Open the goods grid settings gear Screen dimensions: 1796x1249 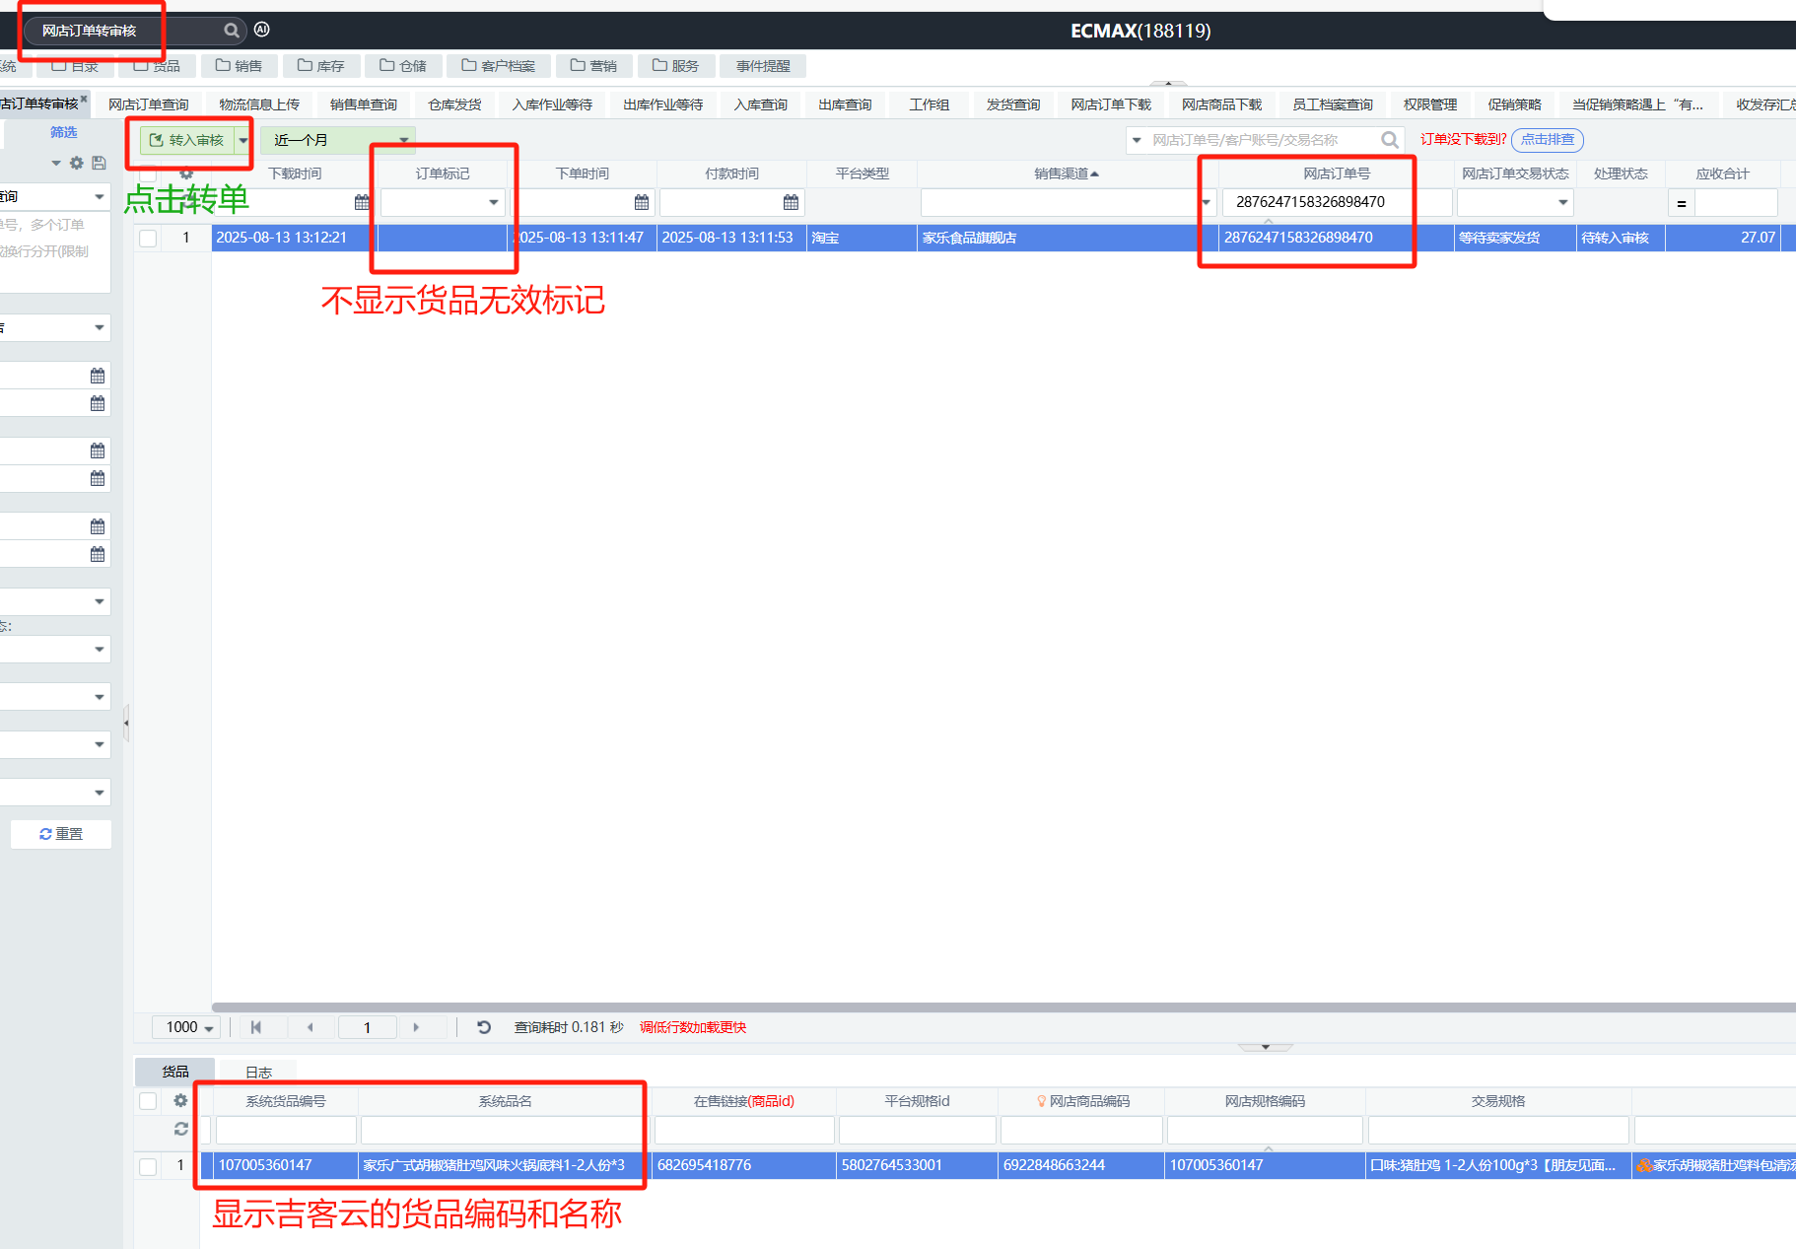tap(180, 1101)
